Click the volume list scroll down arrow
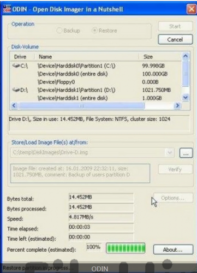197x273 pixels. click(x=186, y=98)
